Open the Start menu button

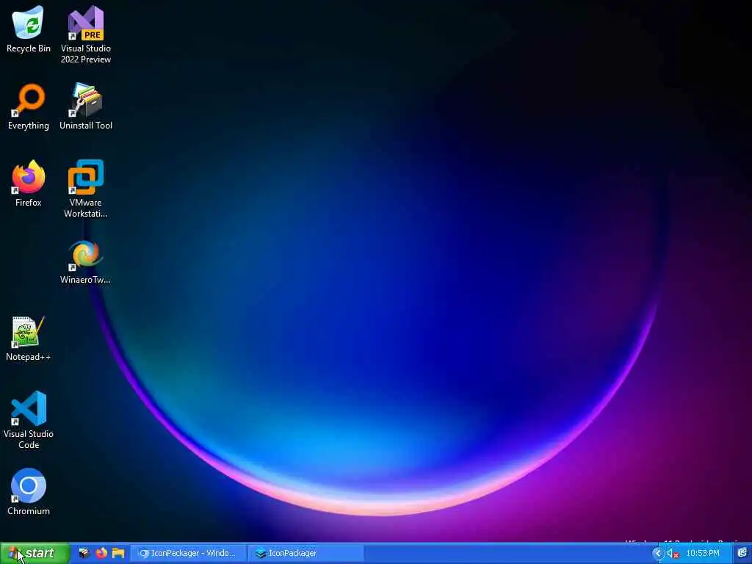click(x=35, y=554)
